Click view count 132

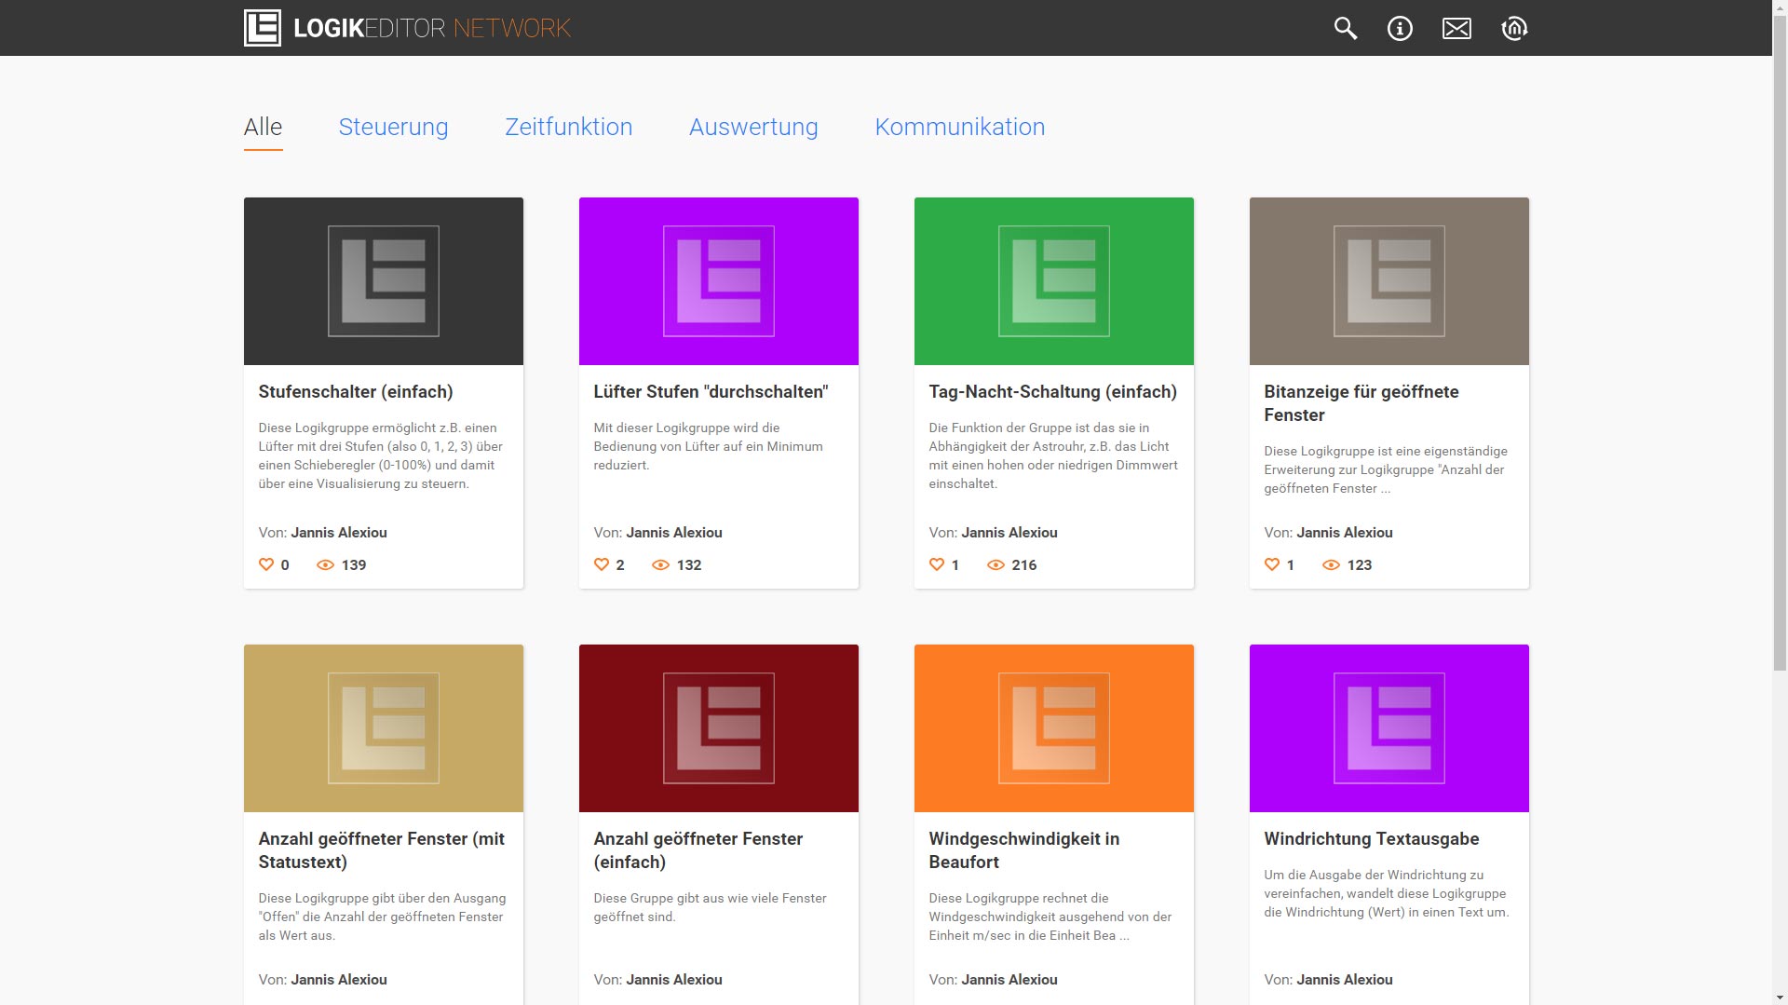click(689, 565)
